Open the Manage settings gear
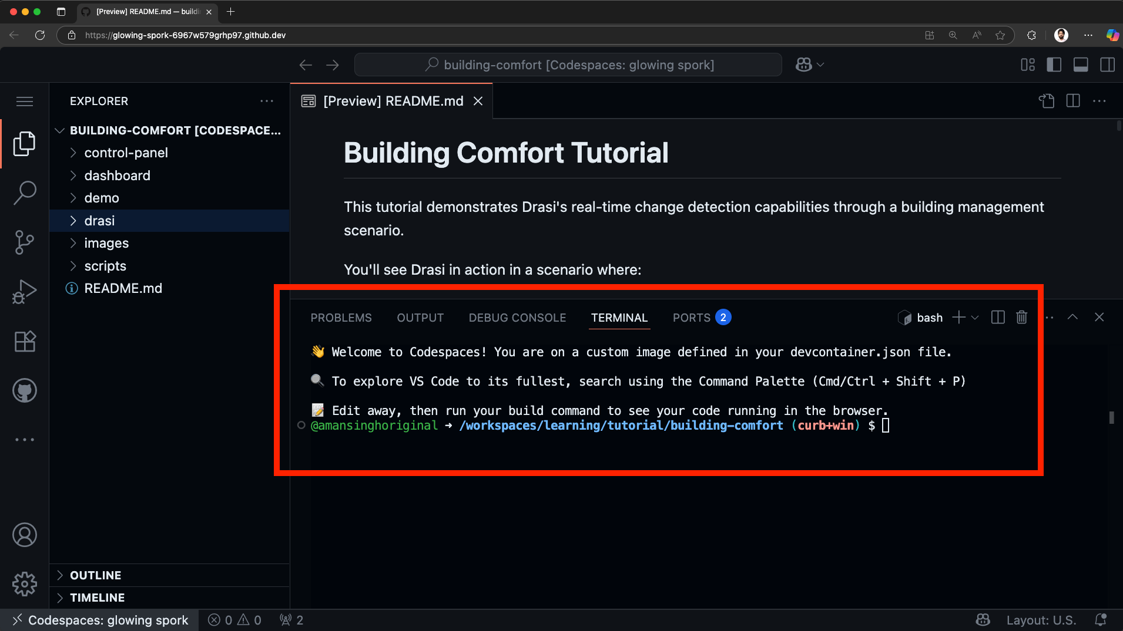This screenshot has height=631, width=1123. click(x=25, y=584)
